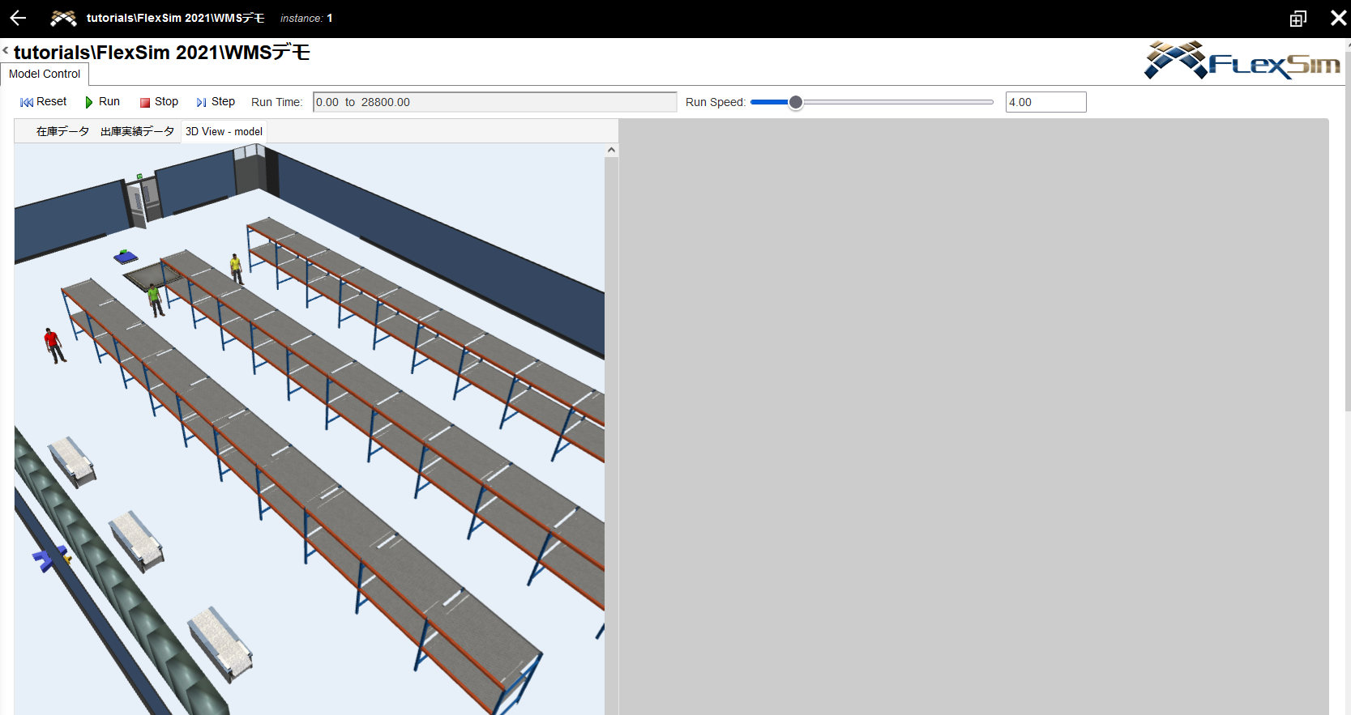Screen dimensions: 1351x715
Task: Click the FlexSim logo at top right
Action: tap(1242, 61)
